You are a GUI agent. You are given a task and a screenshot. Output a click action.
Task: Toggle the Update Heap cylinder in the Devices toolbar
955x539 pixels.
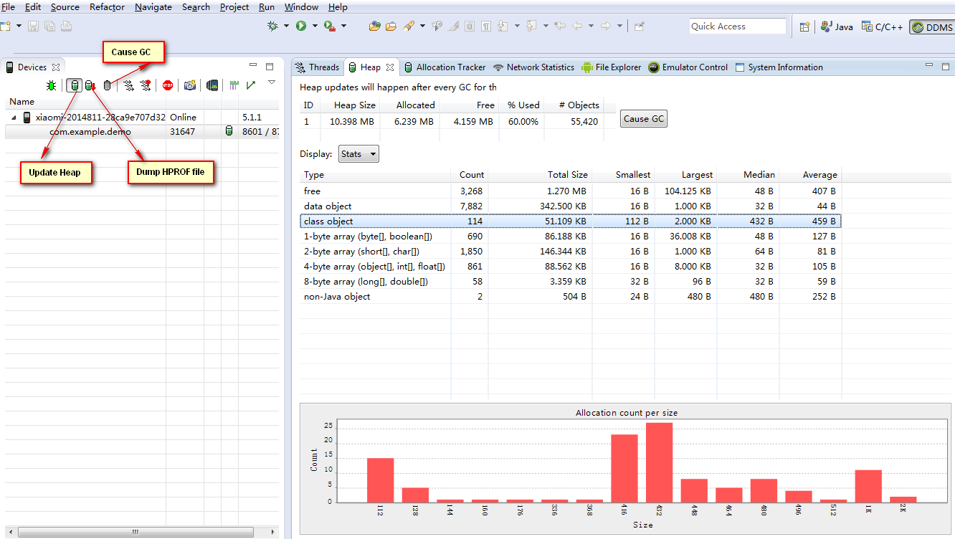pyautogui.click(x=74, y=85)
